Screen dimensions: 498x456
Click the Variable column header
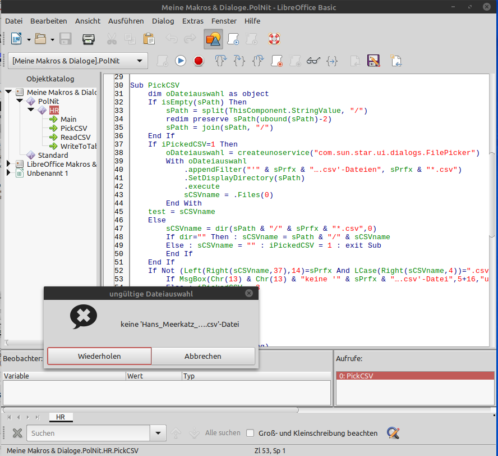(x=64, y=376)
